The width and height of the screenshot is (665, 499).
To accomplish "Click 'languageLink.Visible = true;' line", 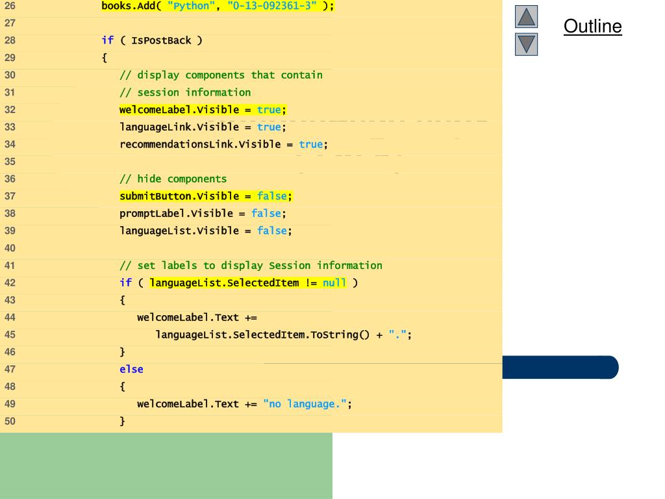I will click(x=203, y=127).
